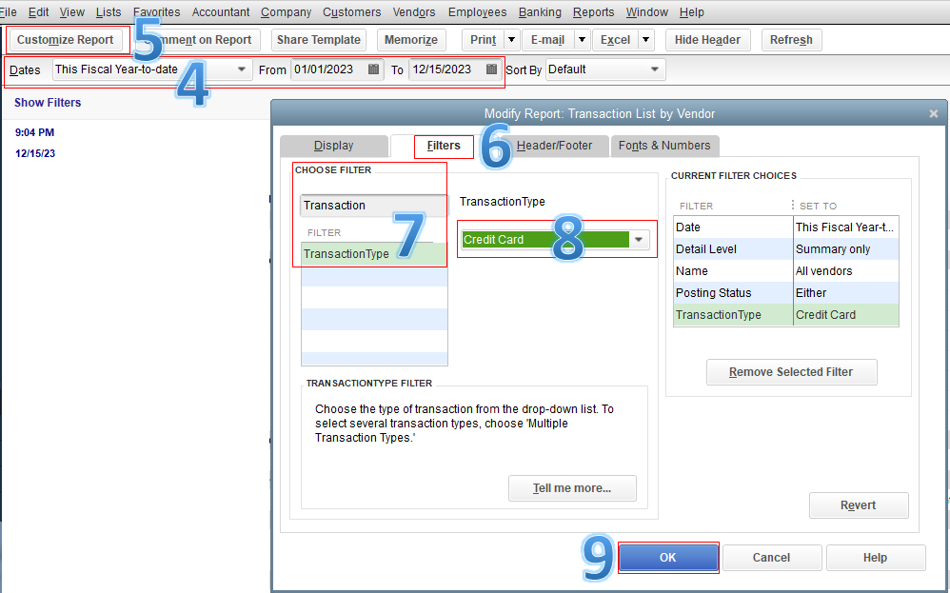Open the Help menu

click(x=691, y=12)
